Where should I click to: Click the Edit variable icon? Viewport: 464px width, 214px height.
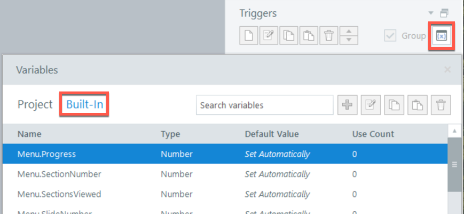coord(371,105)
